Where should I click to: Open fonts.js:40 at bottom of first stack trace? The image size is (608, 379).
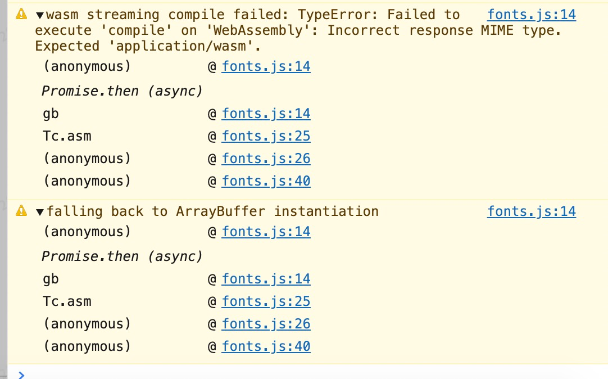point(266,181)
